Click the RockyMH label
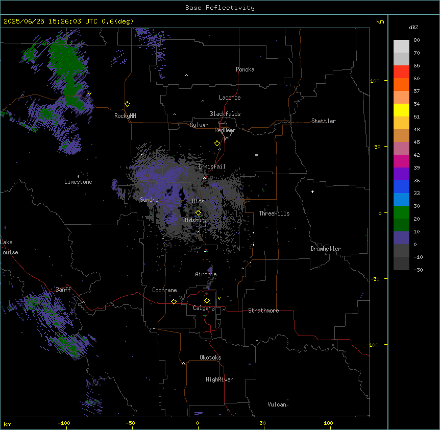440x430 pixels. tap(125, 116)
